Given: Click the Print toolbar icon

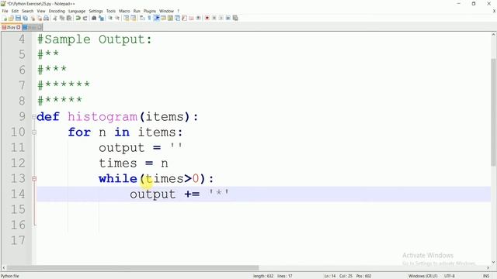Looking at the screenshot, I should click(47, 18).
